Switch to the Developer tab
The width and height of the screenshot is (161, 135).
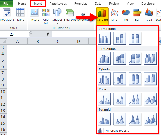[148, 4]
